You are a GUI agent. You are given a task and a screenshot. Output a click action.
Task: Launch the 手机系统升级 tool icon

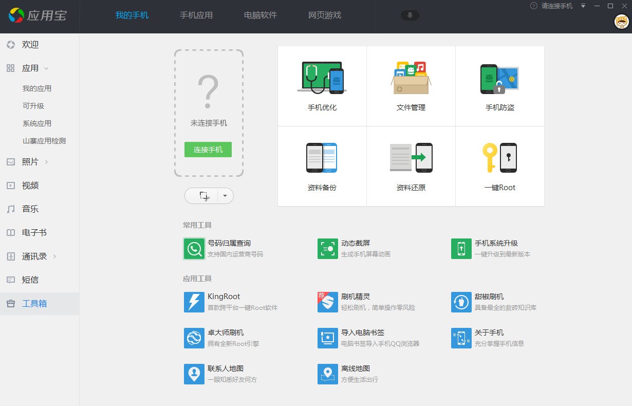click(461, 249)
